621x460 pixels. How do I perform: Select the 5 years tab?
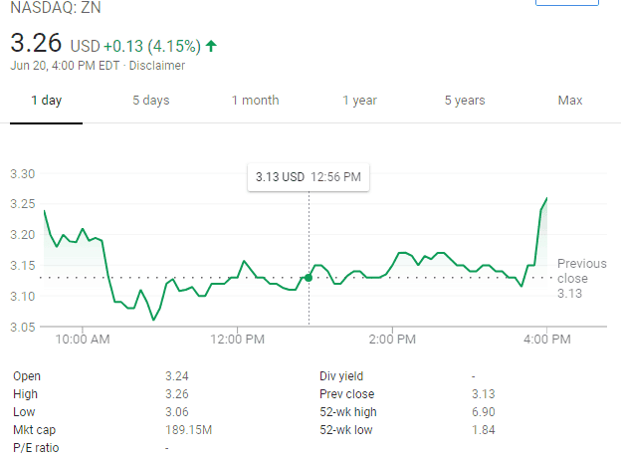pos(464,101)
